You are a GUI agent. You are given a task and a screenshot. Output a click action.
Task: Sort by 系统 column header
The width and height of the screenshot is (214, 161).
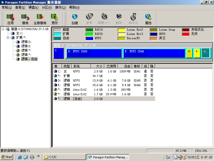[81, 66]
